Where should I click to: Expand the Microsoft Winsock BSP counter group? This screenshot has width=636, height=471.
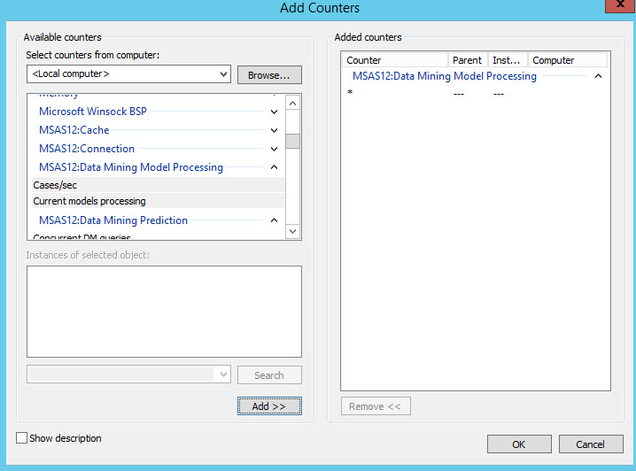[x=274, y=112]
